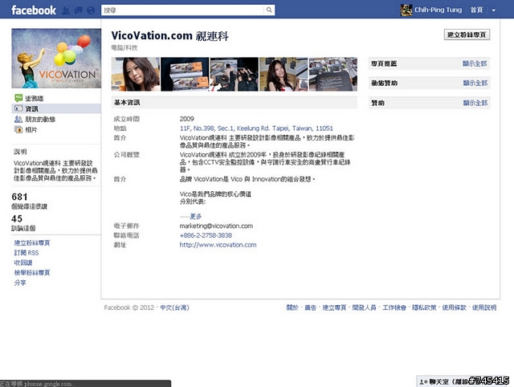The image size is (514, 387).
Task: Click phone number +886-2-2758-3838
Action: click(206, 235)
